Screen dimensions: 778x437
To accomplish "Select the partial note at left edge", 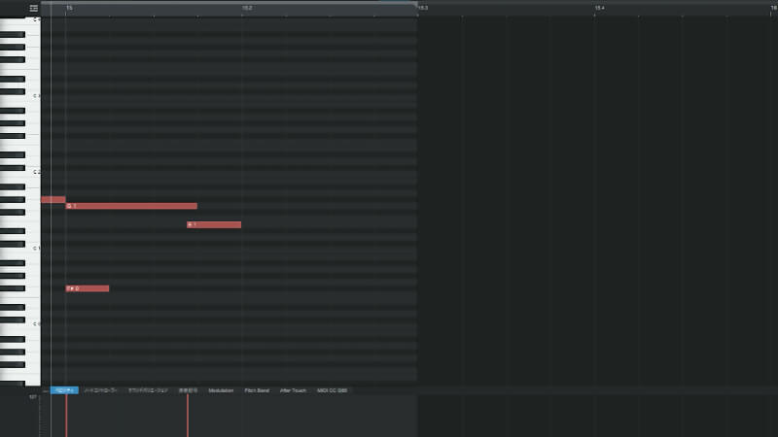I will pos(53,200).
